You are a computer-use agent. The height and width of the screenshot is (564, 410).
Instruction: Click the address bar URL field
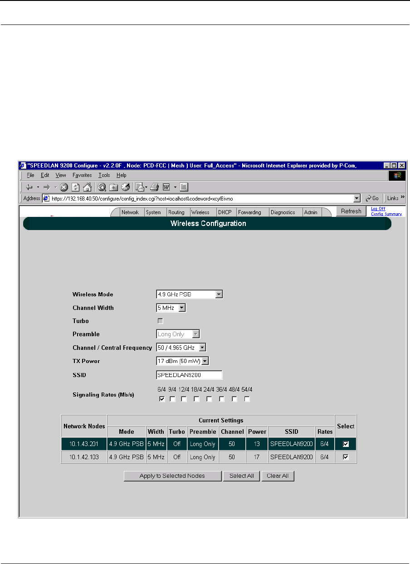[201, 198]
